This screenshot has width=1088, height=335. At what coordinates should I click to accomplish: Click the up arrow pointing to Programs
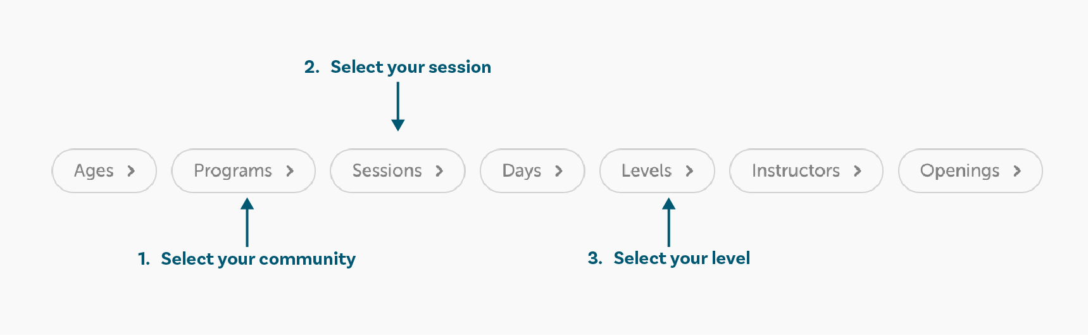coord(247,222)
